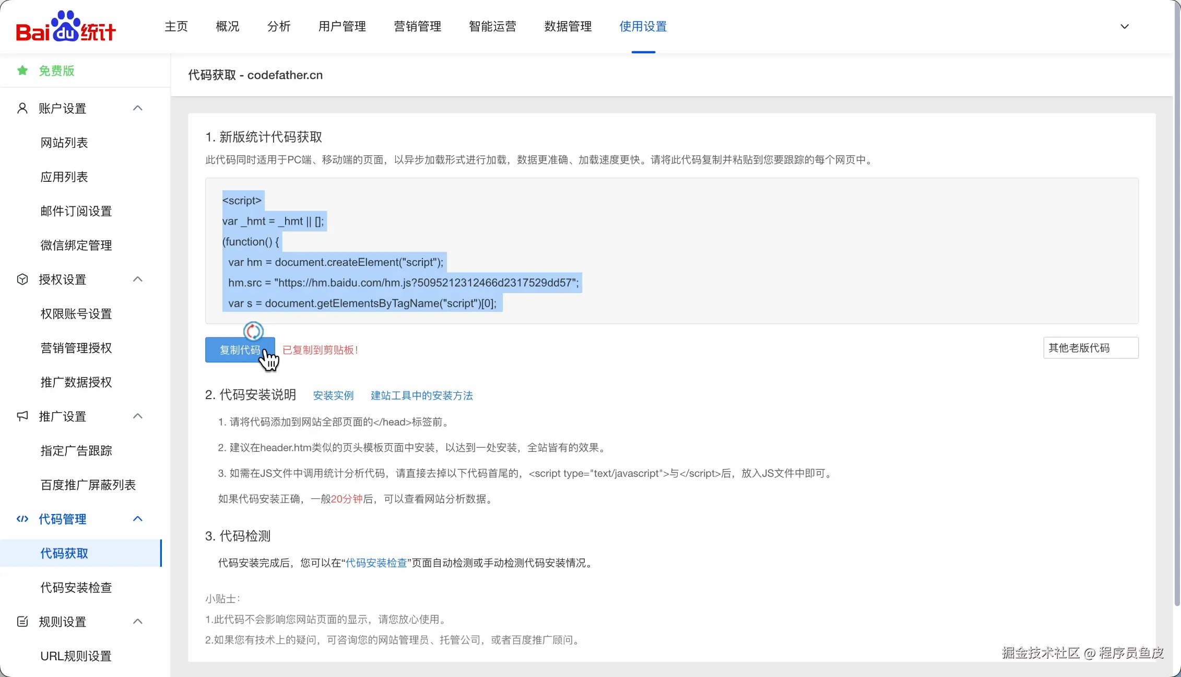Open the top-right account dropdown arrow
Viewport: 1181px width, 677px height.
coord(1125,27)
